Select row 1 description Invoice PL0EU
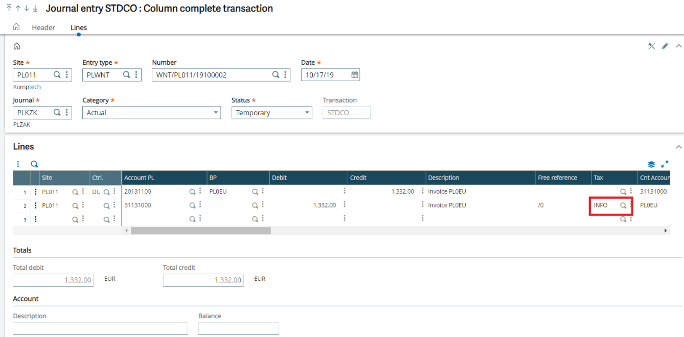The image size is (684, 337). click(x=447, y=192)
